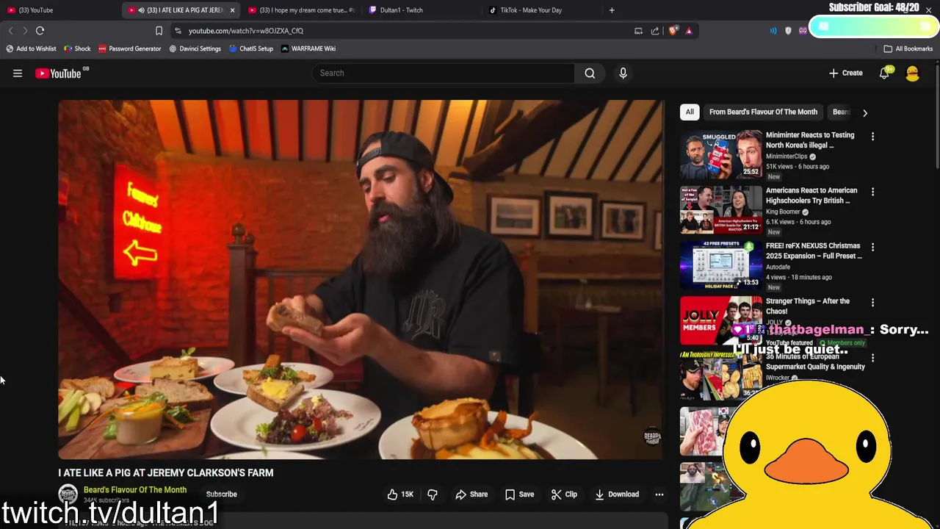Open more actions ellipsis under video

[659, 494]
